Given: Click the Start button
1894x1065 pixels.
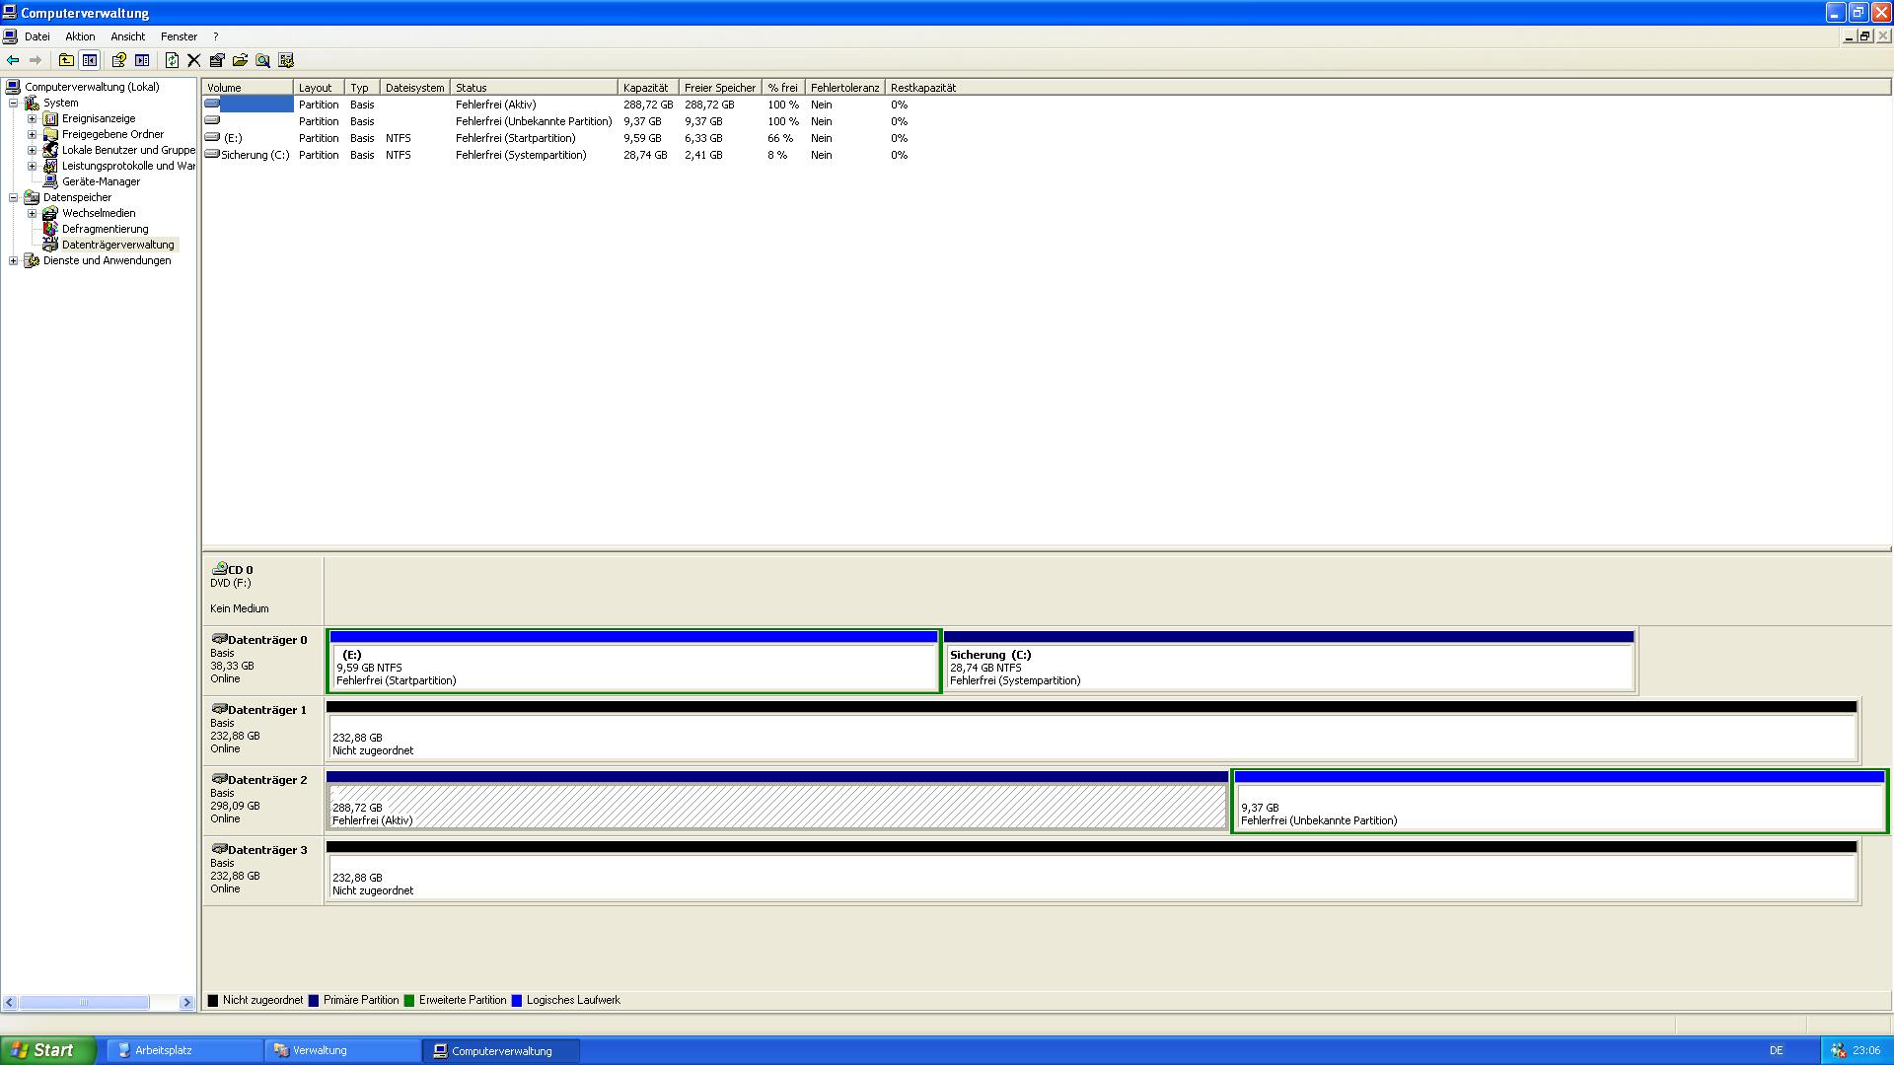Looking at the screenshot, I should coord(47,1050).
